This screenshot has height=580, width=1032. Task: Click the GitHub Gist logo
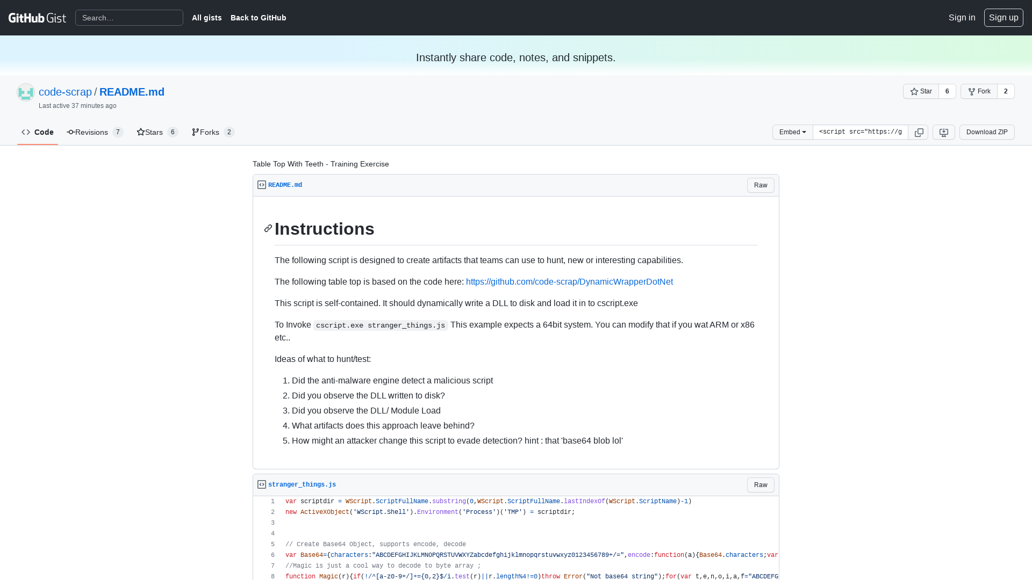[37, 17]
